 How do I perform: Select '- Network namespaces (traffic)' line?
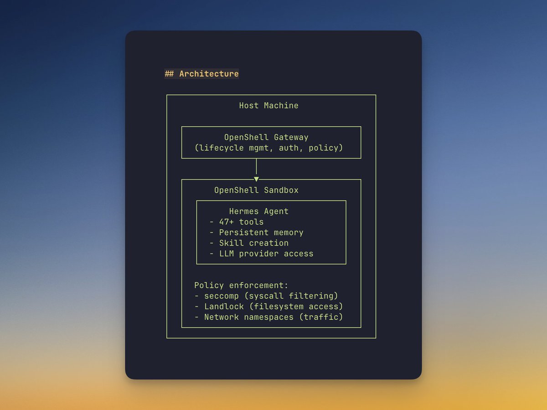click(268, 317)
